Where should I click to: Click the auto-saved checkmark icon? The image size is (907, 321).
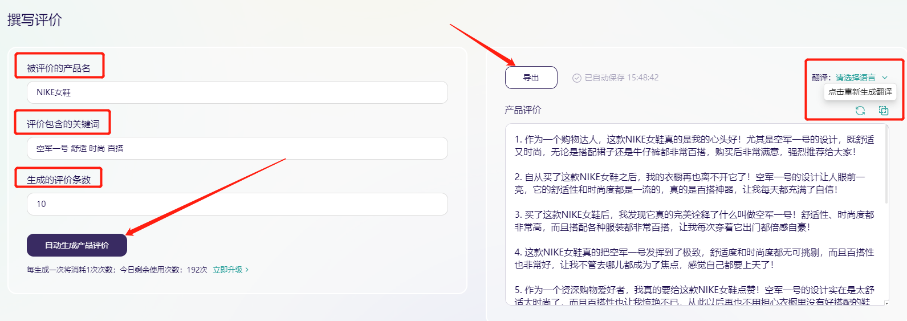point(577,78)
